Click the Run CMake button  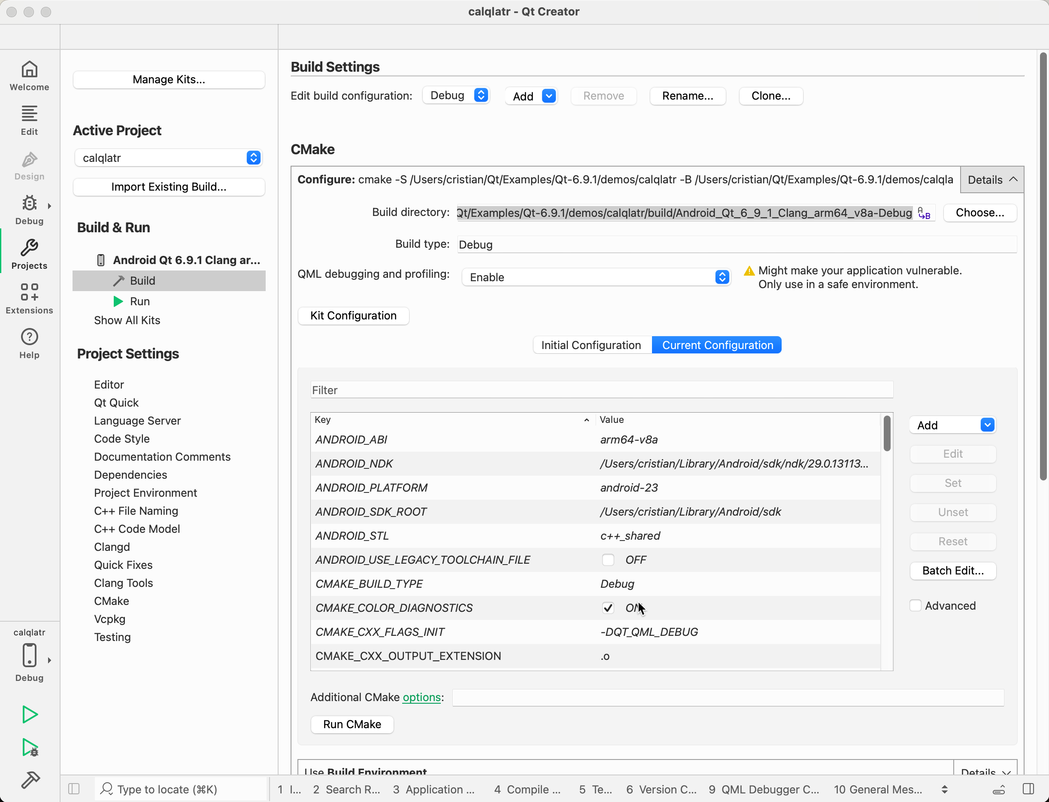coord(352,724)
